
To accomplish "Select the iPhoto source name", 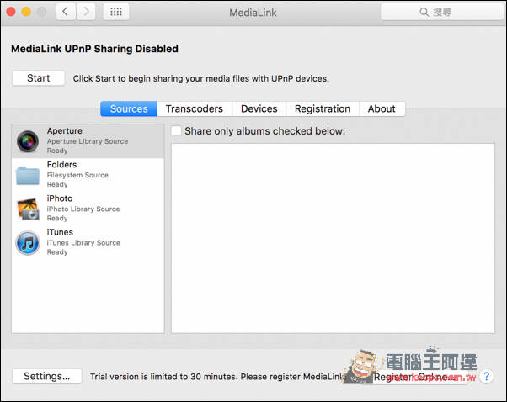I will (60, 198).
